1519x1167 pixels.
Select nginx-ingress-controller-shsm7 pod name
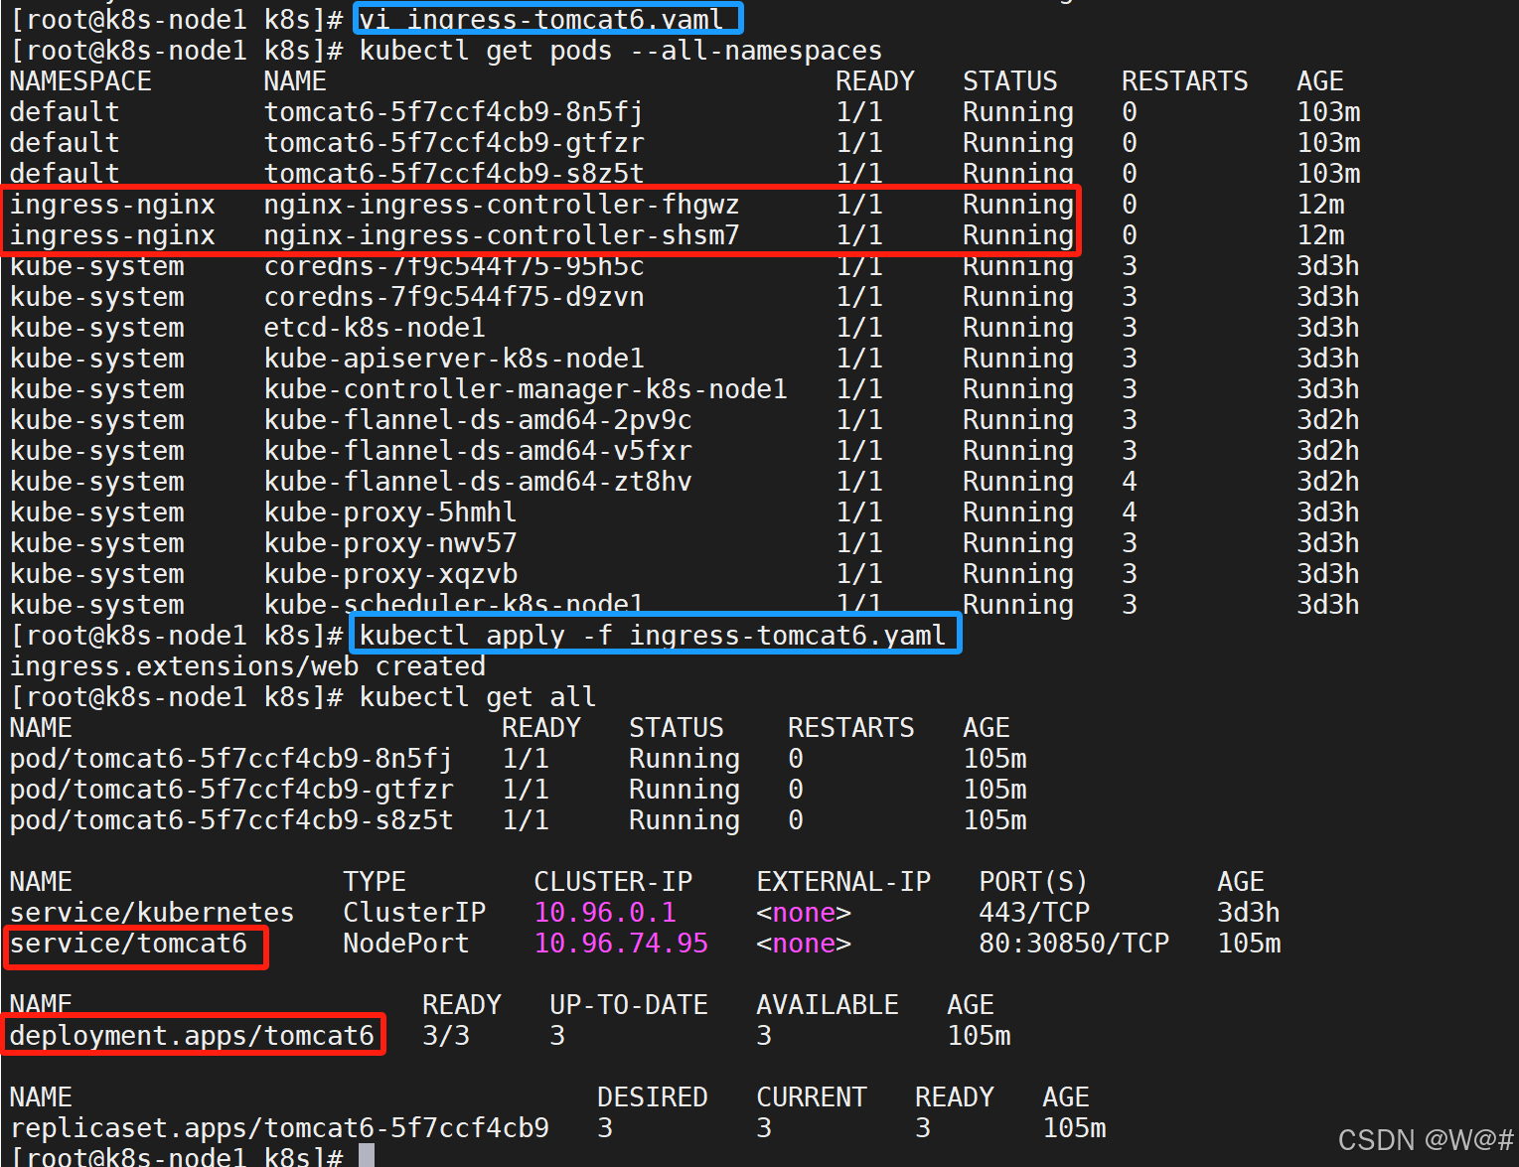pyautogui.click(x=502, y=235)
